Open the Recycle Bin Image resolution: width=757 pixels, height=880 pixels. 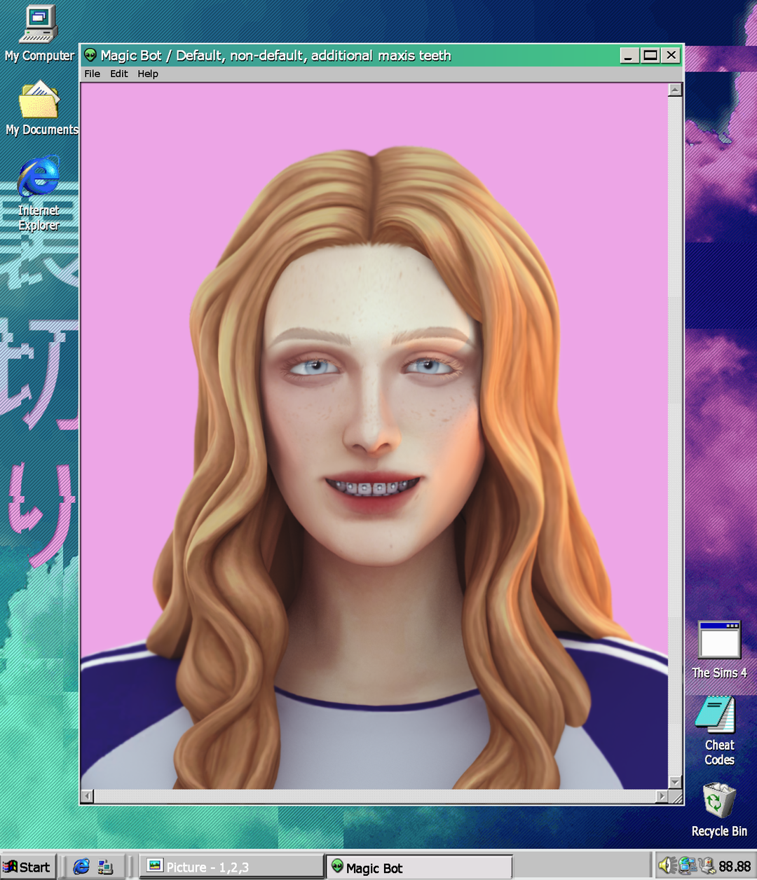coord(719,800)
